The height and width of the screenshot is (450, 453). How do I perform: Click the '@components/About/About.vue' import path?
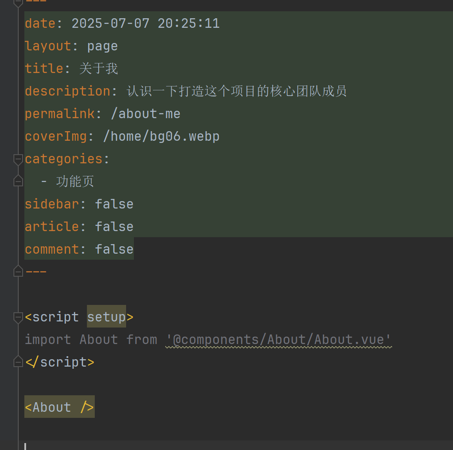(x=279, y=339)
